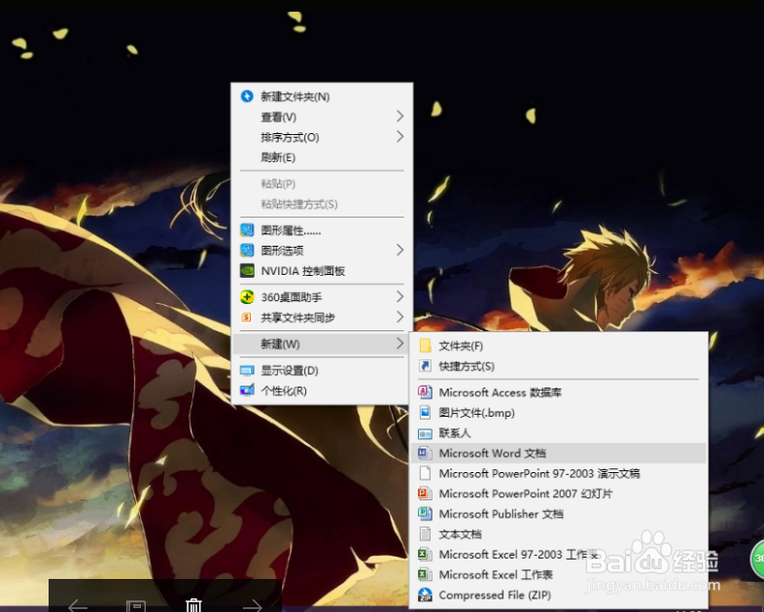Expand the 360桌面助手 submenu arrow
Screen dimensions: 764x612
(x=400, y=297)
